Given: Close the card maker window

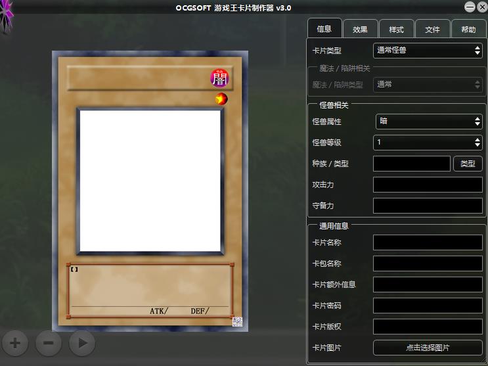Looking at the screenshot, I should tap(482, 7).
